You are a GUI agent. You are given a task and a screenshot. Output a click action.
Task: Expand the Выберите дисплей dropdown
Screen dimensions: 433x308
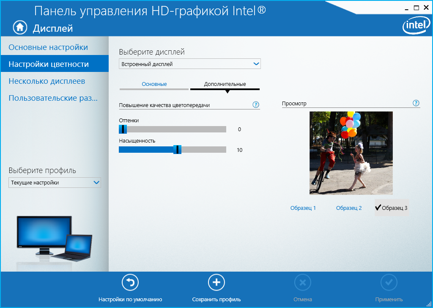point(190,64)
